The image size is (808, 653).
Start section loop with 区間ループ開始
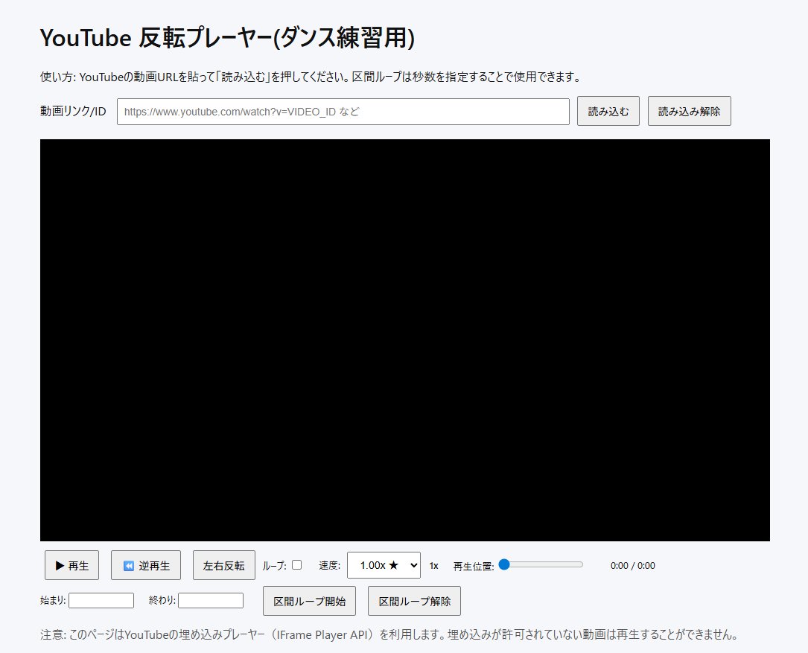tap(309, 601)
